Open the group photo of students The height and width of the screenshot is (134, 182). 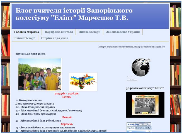[x=40, y=74]
